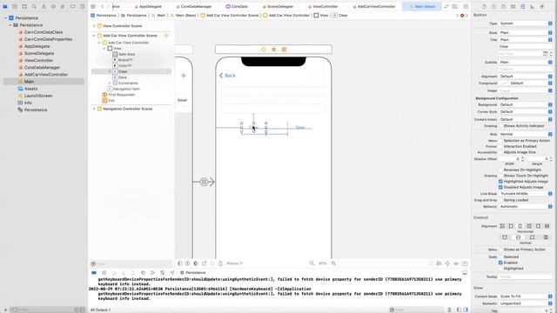Click the simulate location arrow icon
The height and width of the screenshot is (313, 557).
(172, 272)
